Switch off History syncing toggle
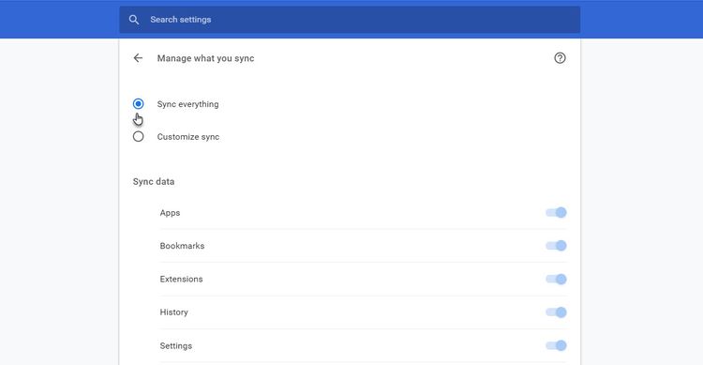 coord(556,312)
